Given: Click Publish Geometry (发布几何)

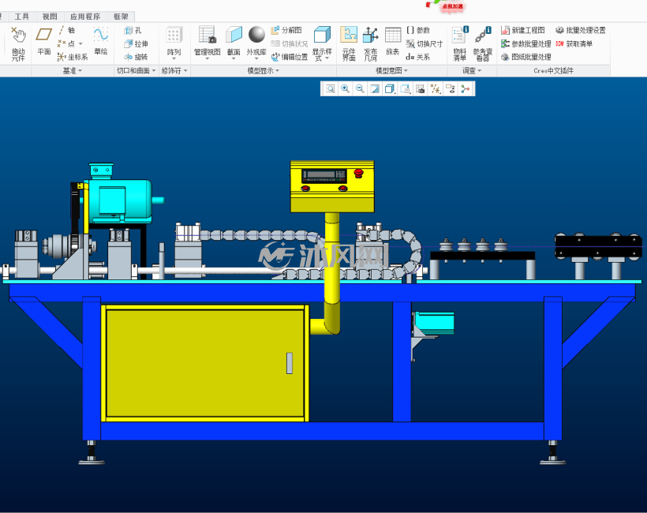Looking at the screenshot, I should pos(371,43).
